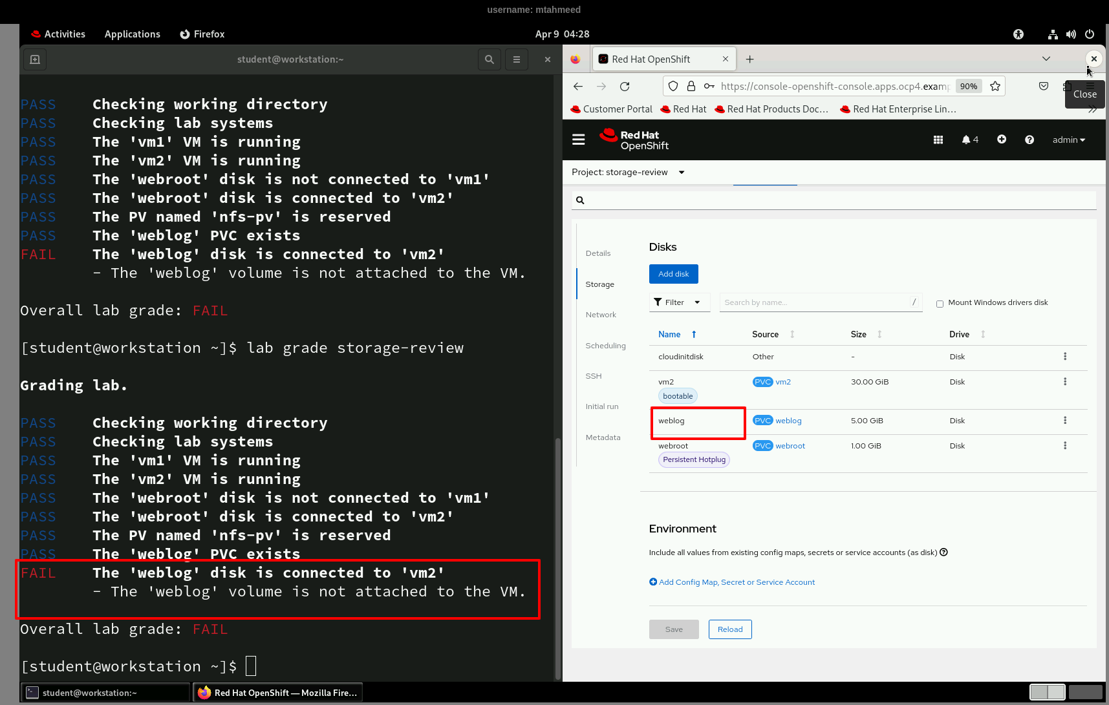1109x705 pixels.
Task: Sort disks by Drive column
Action: [967, 335]
